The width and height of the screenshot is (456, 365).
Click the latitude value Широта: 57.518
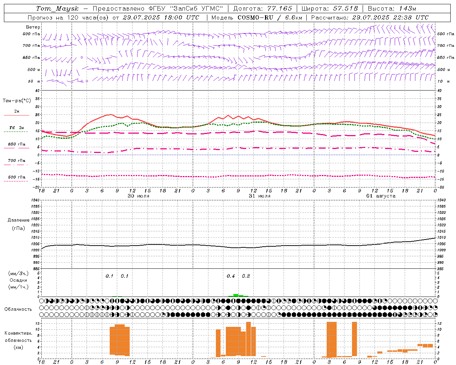(330, 9)
